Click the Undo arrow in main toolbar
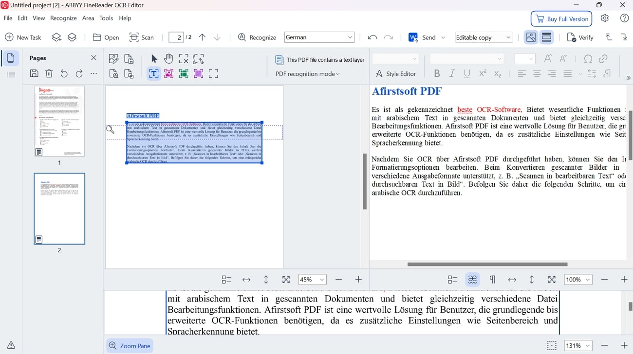 [372, 37]
